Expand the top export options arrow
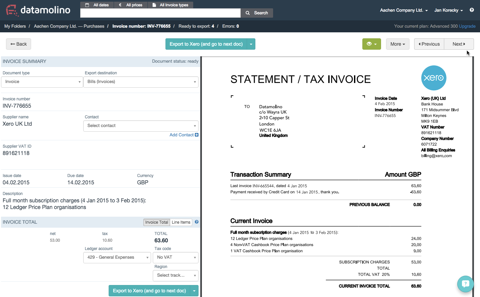This screenshot has width=480, height=297. point(251,44)
